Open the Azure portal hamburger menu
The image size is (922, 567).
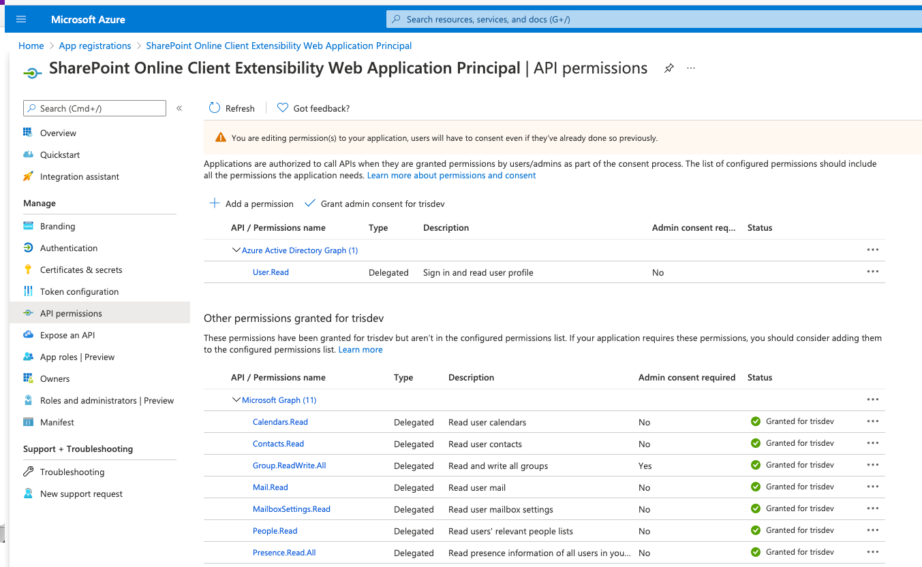coord(21,20)
